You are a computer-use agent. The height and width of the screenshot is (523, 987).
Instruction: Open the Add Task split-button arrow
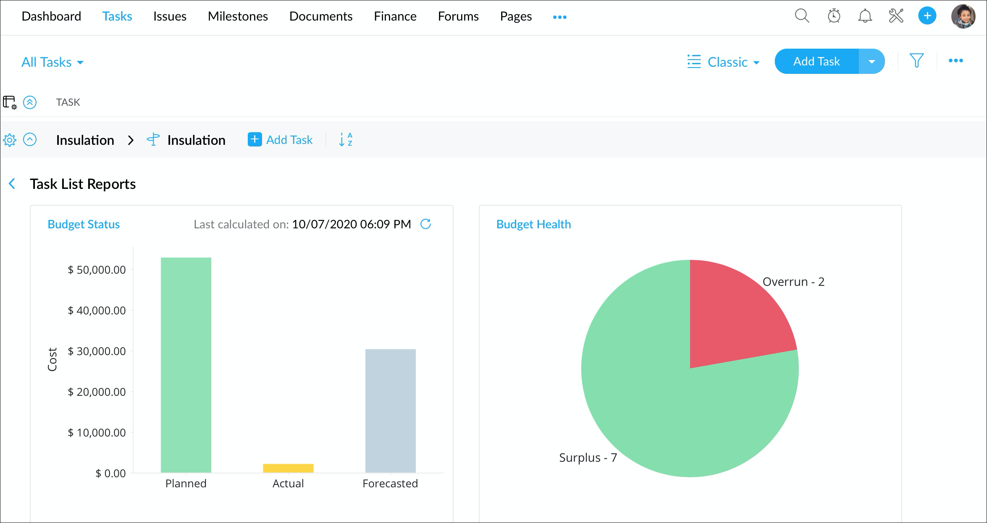coord(872,62)
